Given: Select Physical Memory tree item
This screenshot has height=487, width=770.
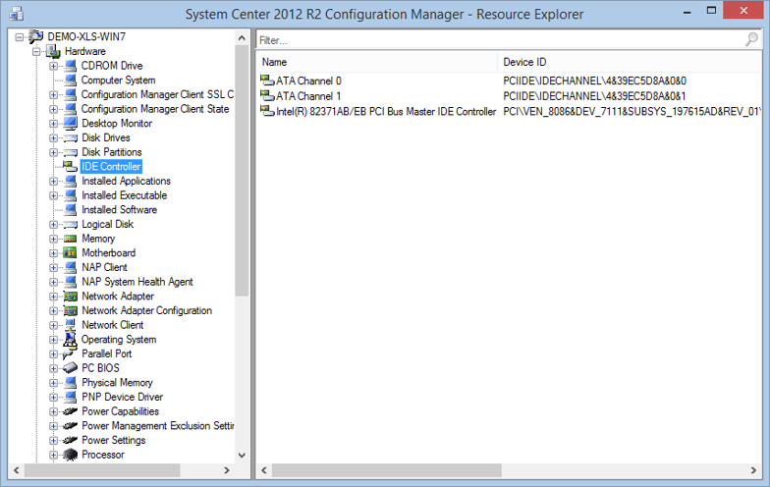Looking at the screenshot, I should pos(117,383).
